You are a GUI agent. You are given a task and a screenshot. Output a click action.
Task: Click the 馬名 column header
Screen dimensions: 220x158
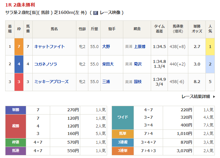point(54,29)
